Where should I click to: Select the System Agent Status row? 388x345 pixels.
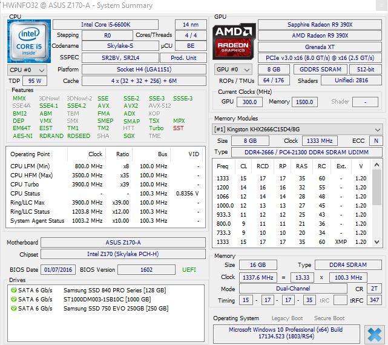coord(105,221)
